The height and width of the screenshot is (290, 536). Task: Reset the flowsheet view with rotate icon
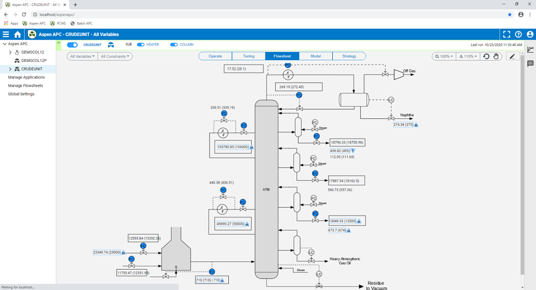point(486,56)
